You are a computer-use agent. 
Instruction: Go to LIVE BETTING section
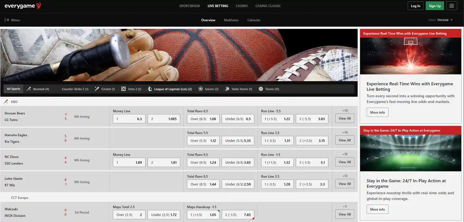[218, 6]
